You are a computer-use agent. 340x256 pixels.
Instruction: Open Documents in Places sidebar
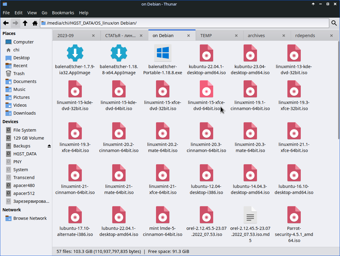25,81
